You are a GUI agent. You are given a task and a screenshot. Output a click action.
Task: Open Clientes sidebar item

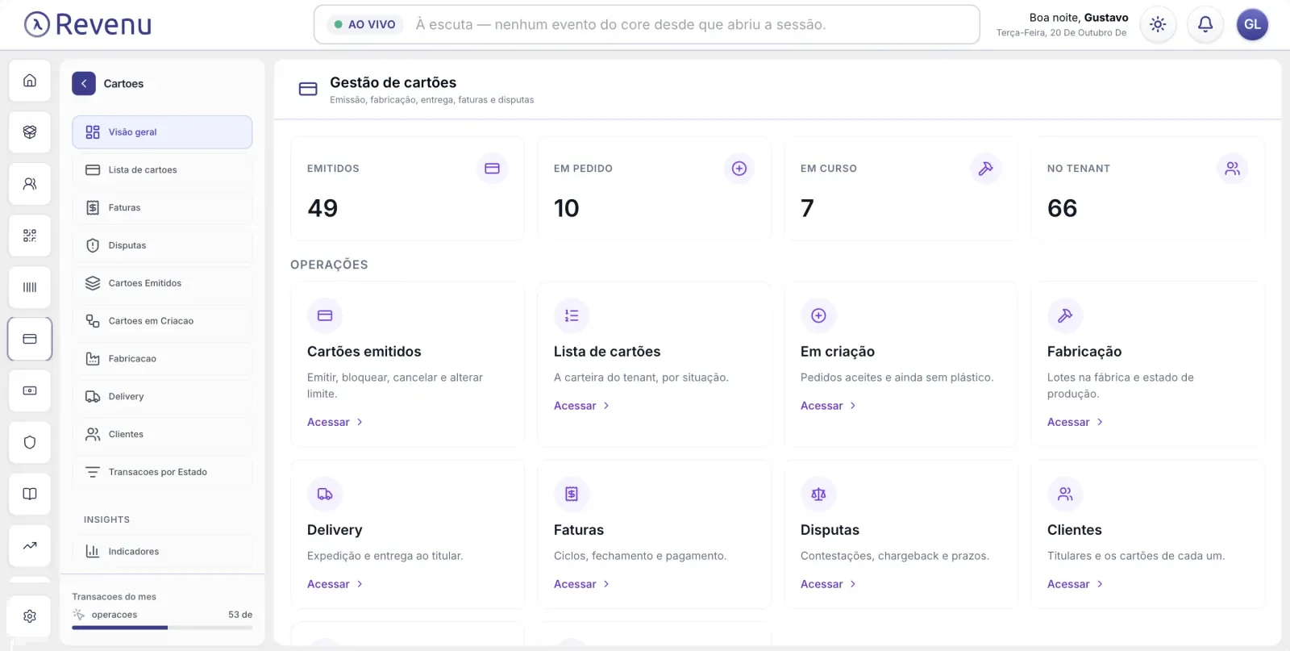pyautogui.click(x=162, y=434)
